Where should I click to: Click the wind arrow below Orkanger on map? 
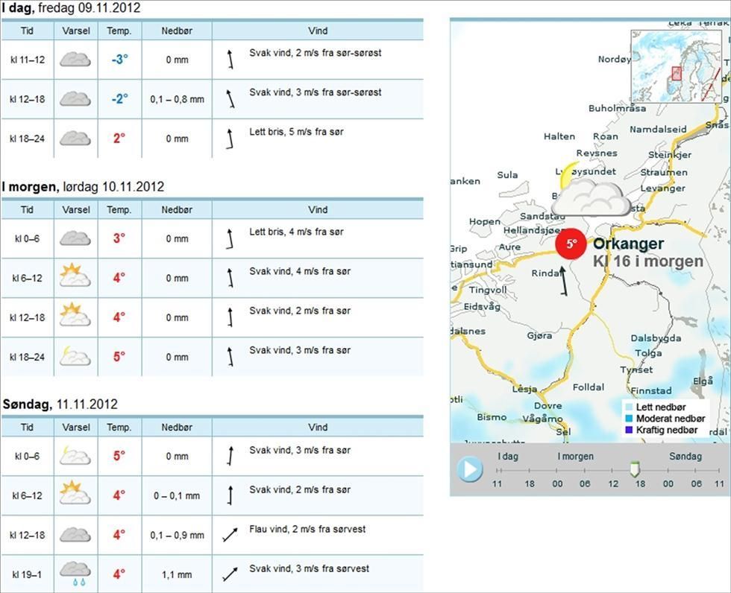tap(562, 281)
